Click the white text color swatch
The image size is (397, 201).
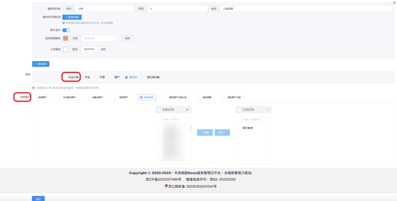66,49
